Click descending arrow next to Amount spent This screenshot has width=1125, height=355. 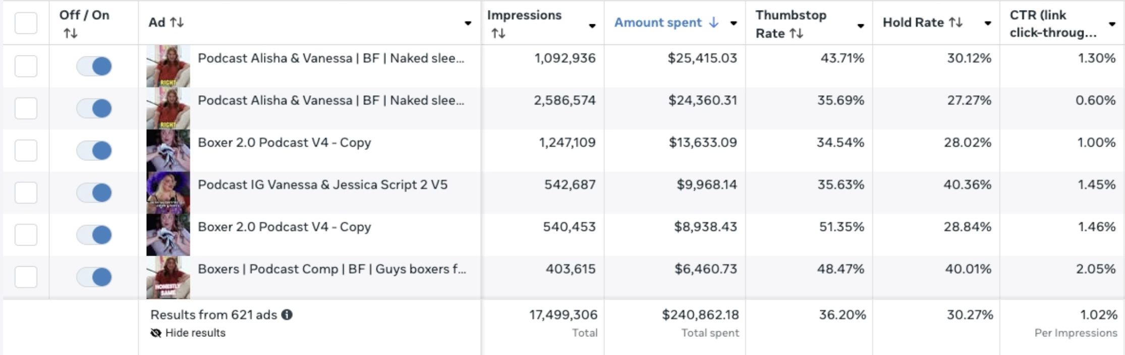[713, 23]
